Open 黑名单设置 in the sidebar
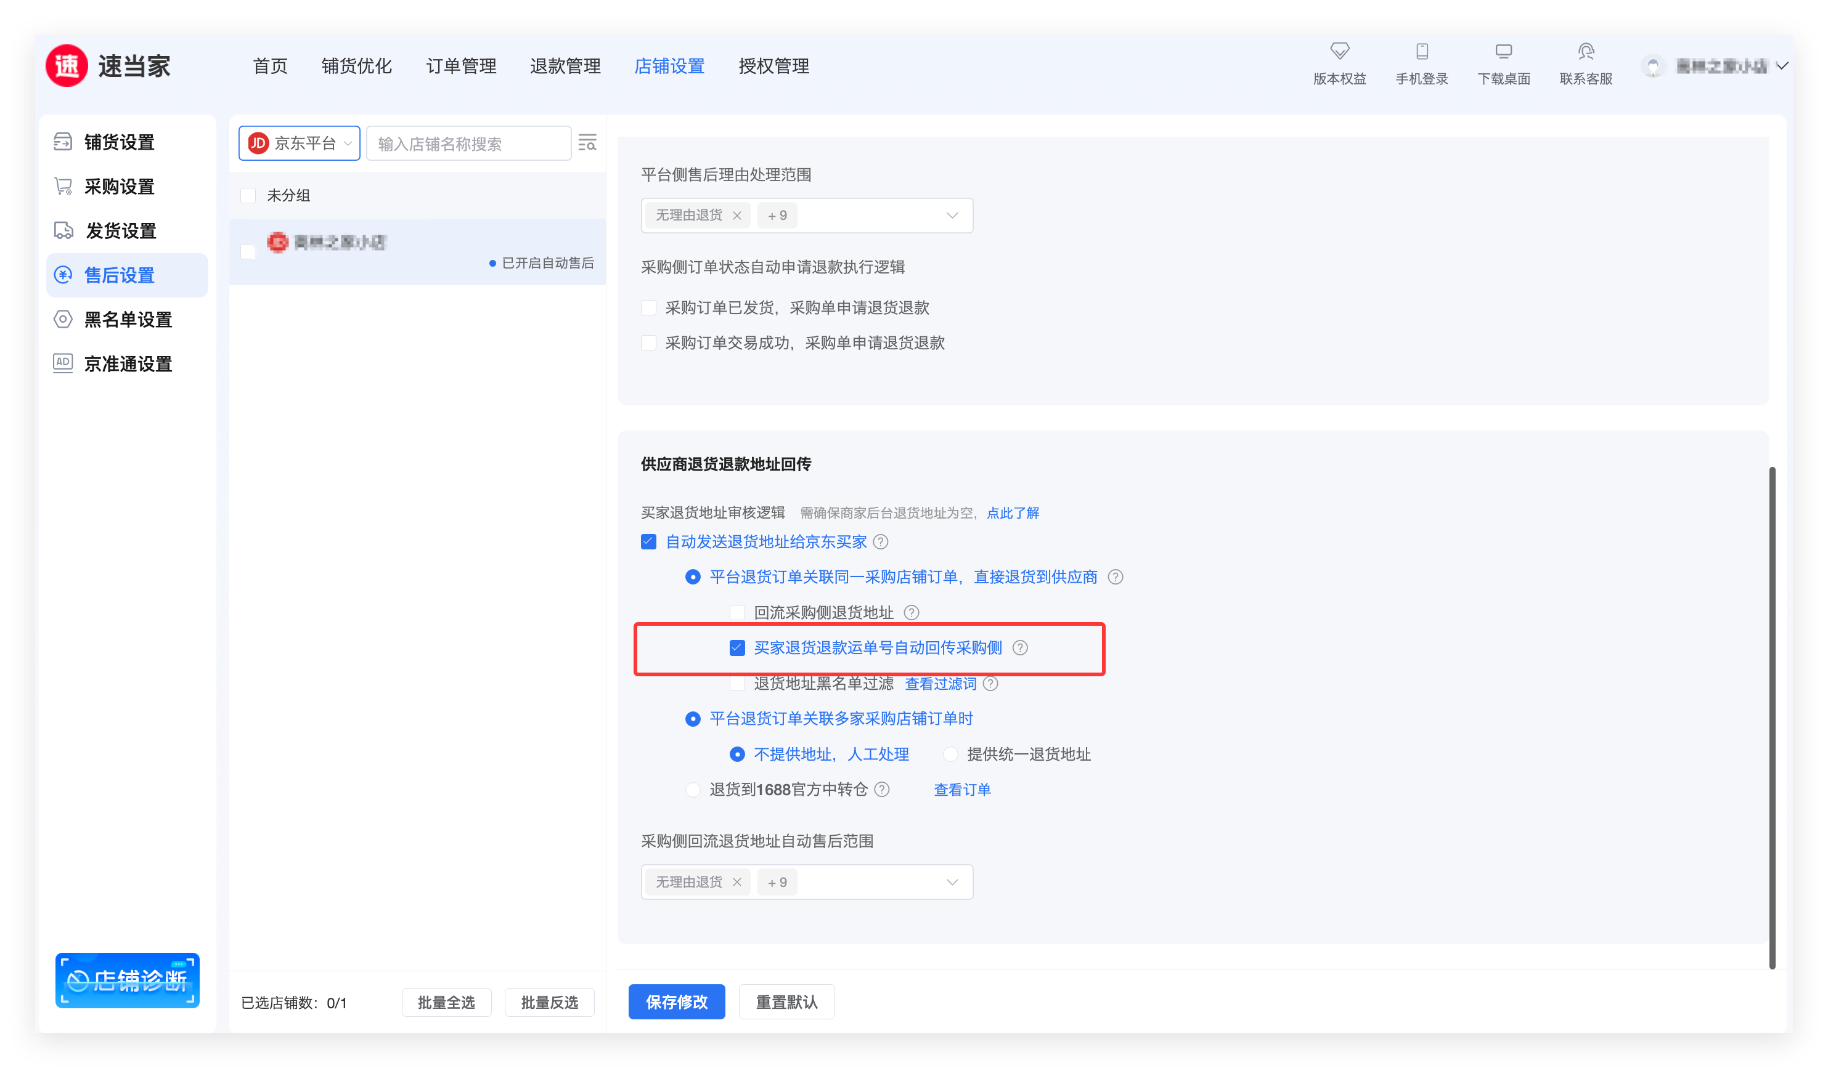The height and width of the screenshot is (1068, 1828). pos(128,320)
